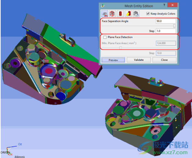The image size is (192, 158).
Task: Click the Min. Plane Face Area value field
Action: tap(166, 43)
